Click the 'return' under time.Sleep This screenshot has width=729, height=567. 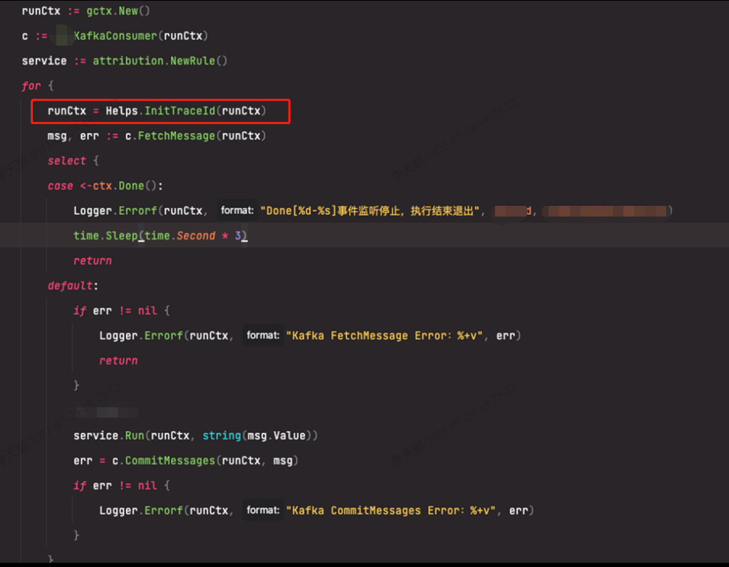[93, 261]
